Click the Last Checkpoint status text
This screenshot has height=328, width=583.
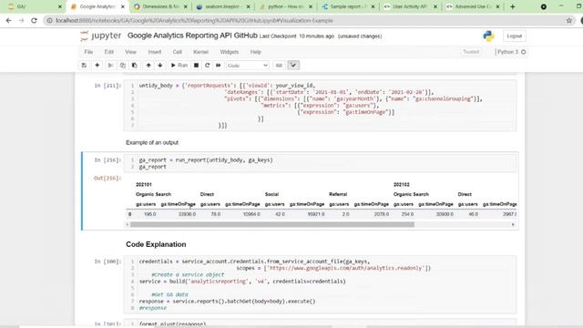coord(297,36)
